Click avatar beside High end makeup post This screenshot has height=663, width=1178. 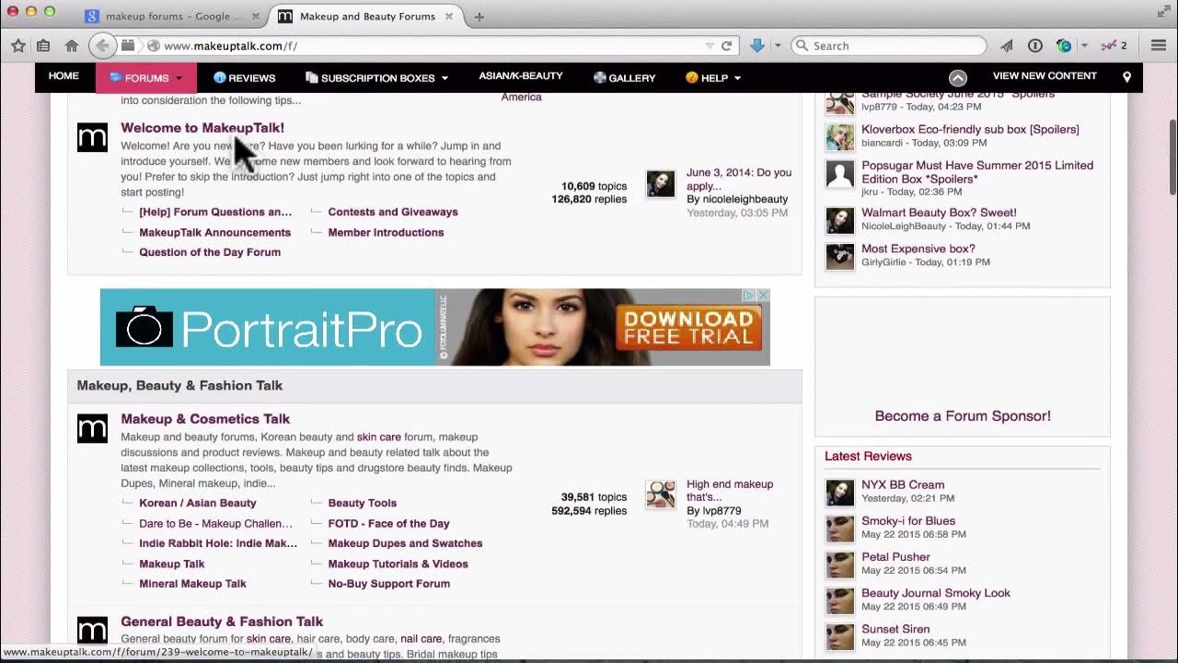[x=660, y=494]
